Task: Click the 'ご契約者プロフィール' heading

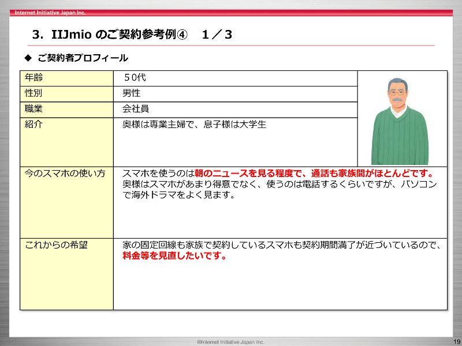Action: coord(83,58)
